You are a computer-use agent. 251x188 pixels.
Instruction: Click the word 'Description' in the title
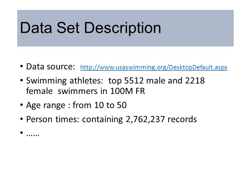(x=122, y=28)
